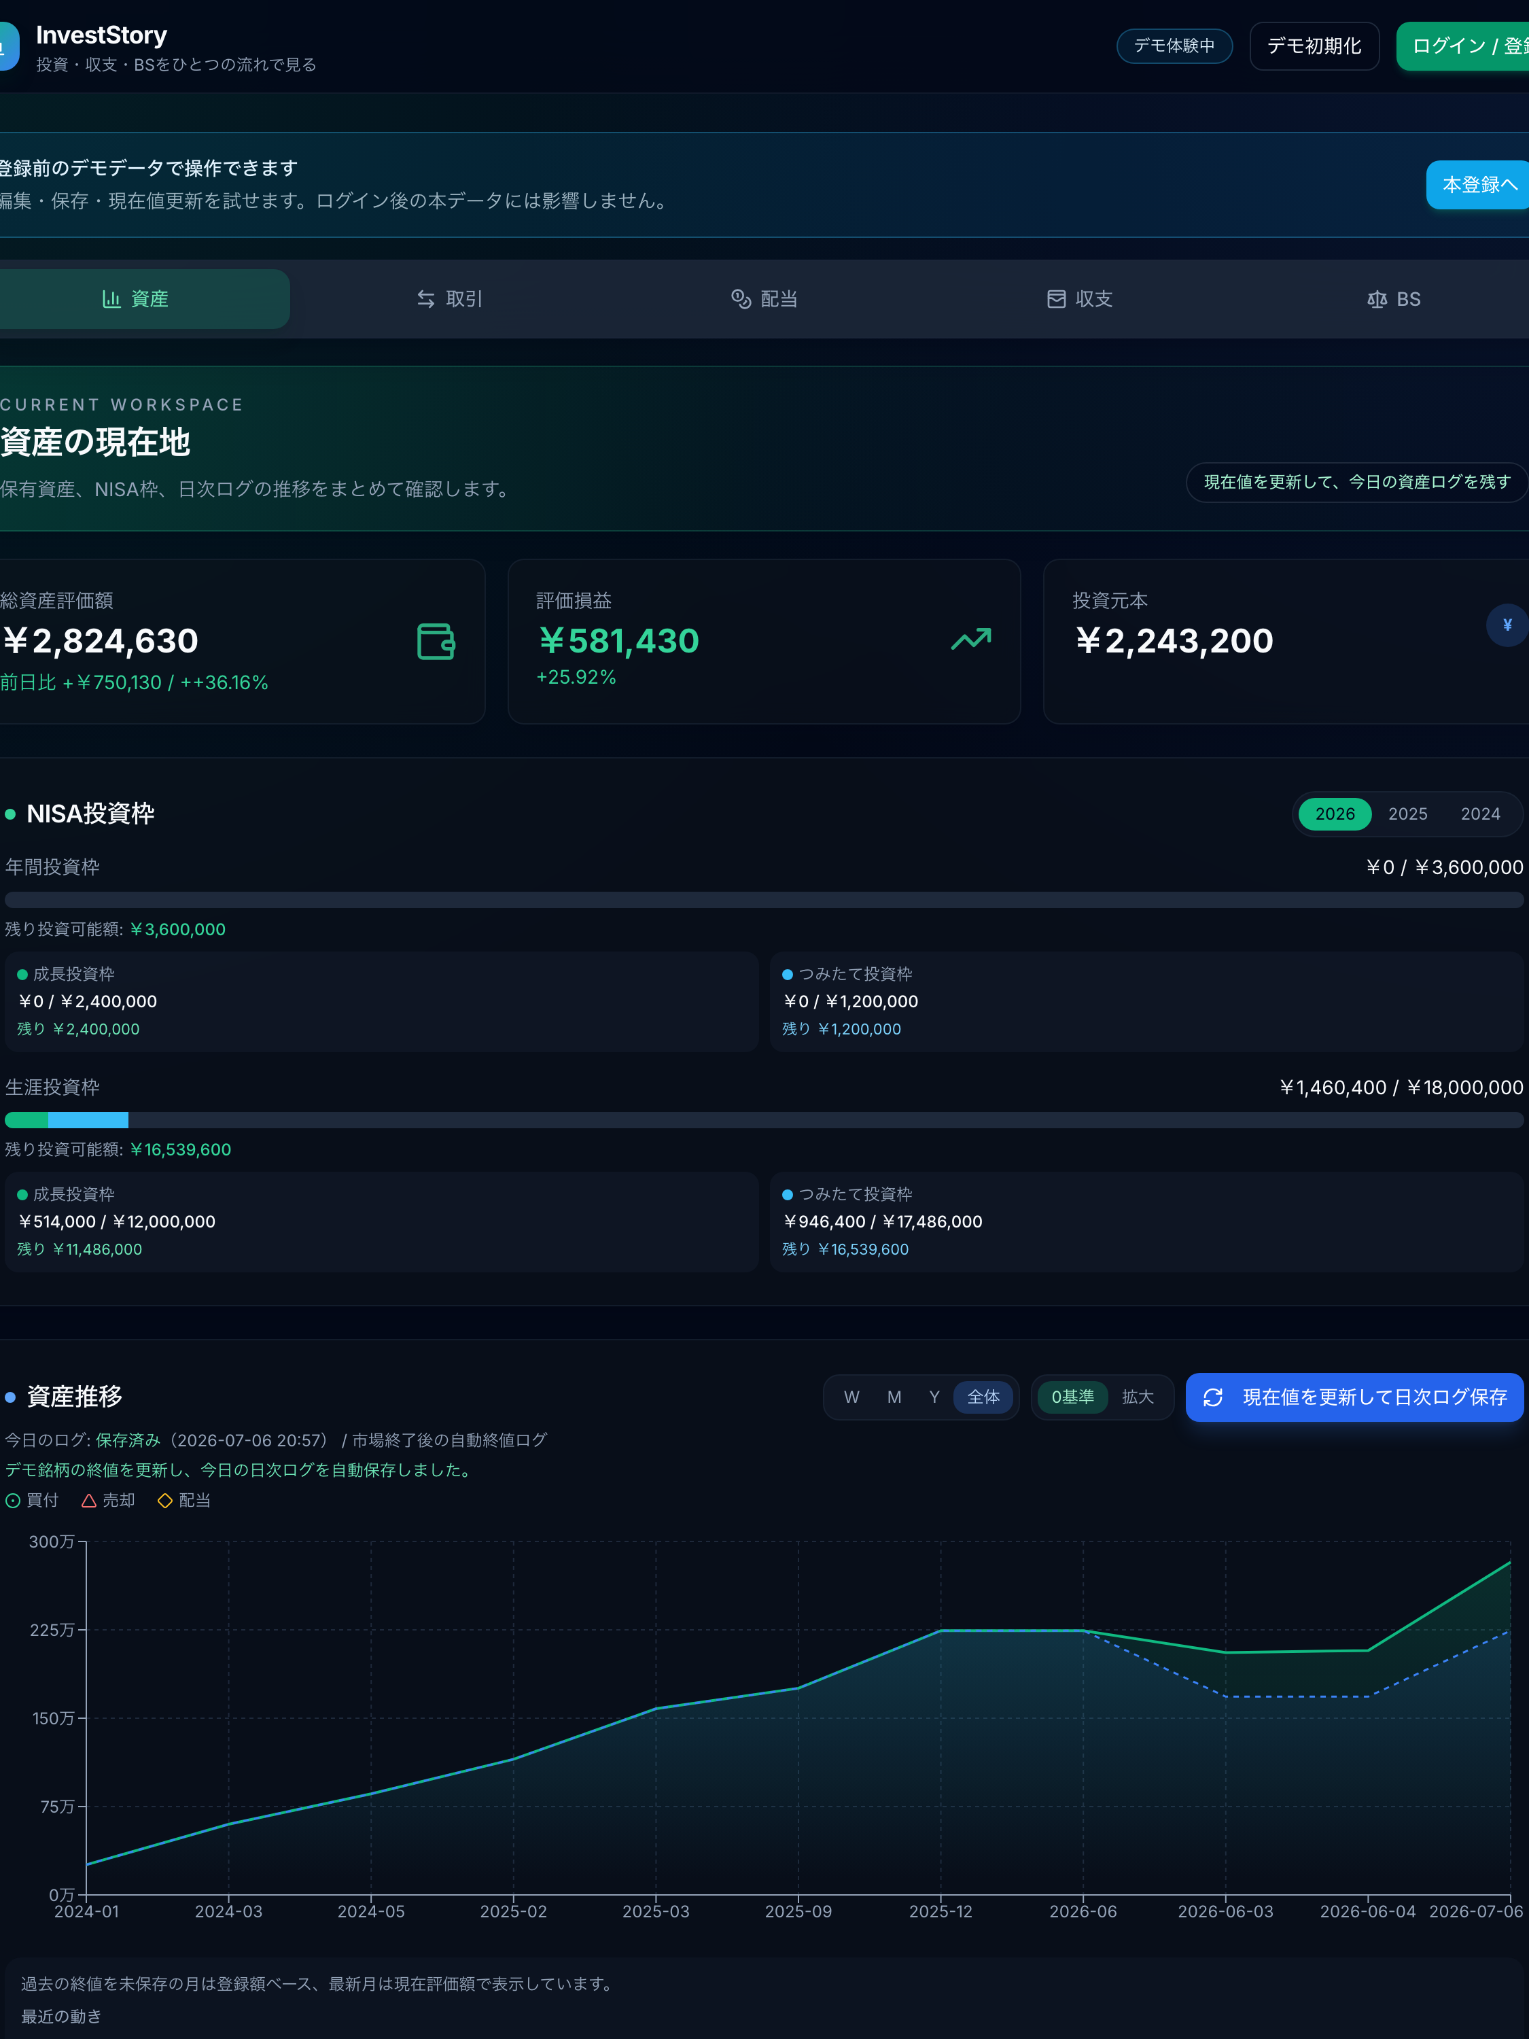Click the 300万 y-axis label

(52, 1542)
